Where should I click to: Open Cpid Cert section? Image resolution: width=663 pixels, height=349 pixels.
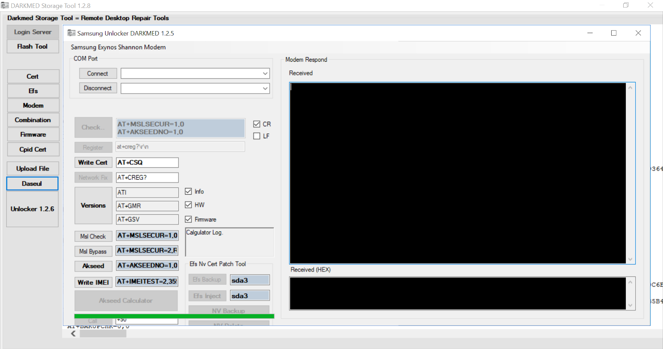(x=33, y=149)
